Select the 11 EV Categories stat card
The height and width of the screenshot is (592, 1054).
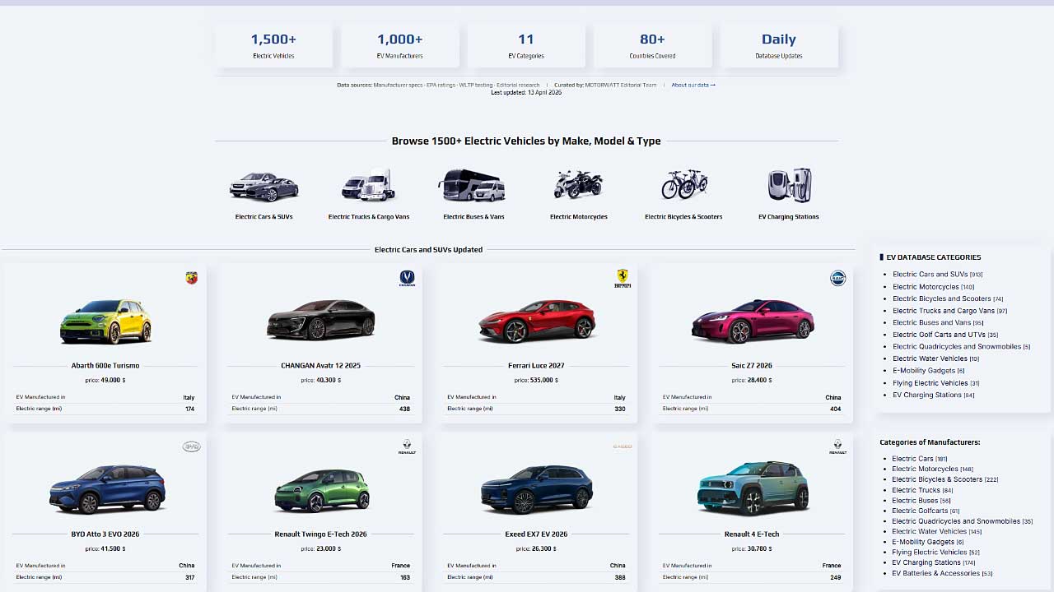[x=525, y=47]
